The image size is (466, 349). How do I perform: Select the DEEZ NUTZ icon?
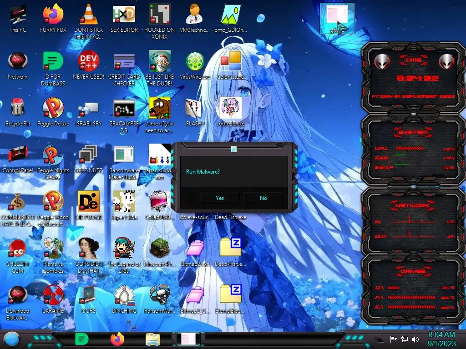coord(89,159)
